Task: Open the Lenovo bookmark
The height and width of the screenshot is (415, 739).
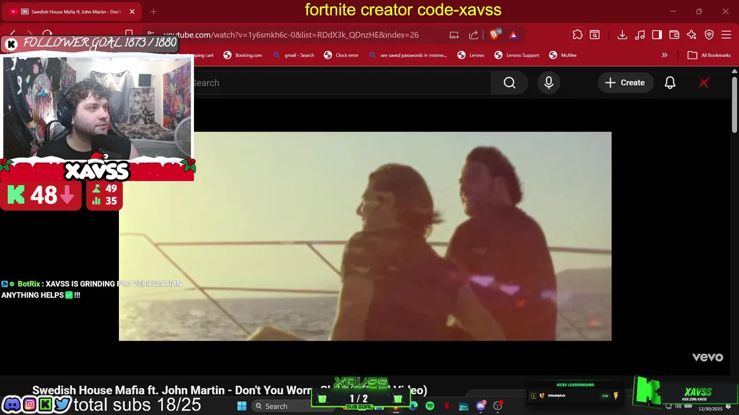Action: coord(471,55)
